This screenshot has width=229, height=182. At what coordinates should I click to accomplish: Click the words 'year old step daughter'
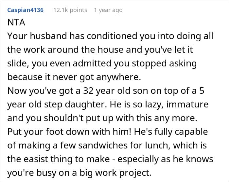[57, 105]
